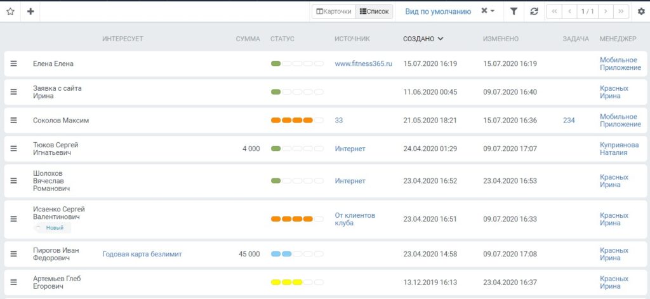
Task: Open row menu for Шолохов Вячеслав Романович
Action: tap(14, 181)
